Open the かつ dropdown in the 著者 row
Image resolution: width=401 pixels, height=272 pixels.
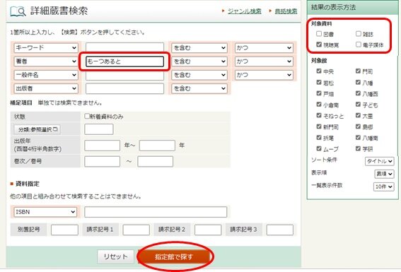[x=264, y=61]
